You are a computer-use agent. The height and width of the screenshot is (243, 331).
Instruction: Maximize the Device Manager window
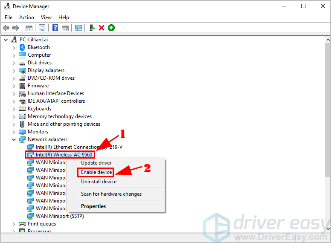point(303,6)
